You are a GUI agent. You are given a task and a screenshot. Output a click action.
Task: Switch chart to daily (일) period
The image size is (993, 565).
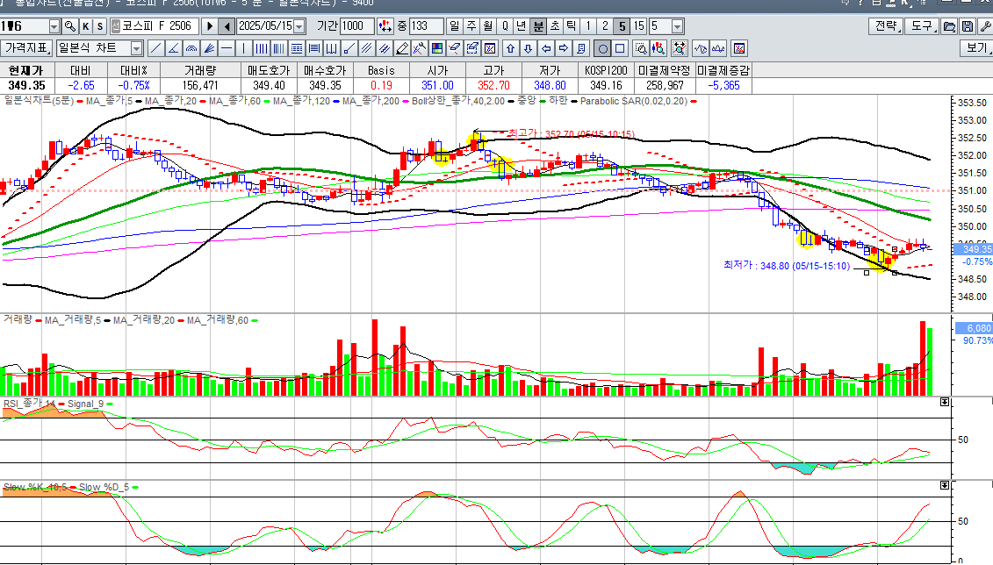[x=455, y=26]
